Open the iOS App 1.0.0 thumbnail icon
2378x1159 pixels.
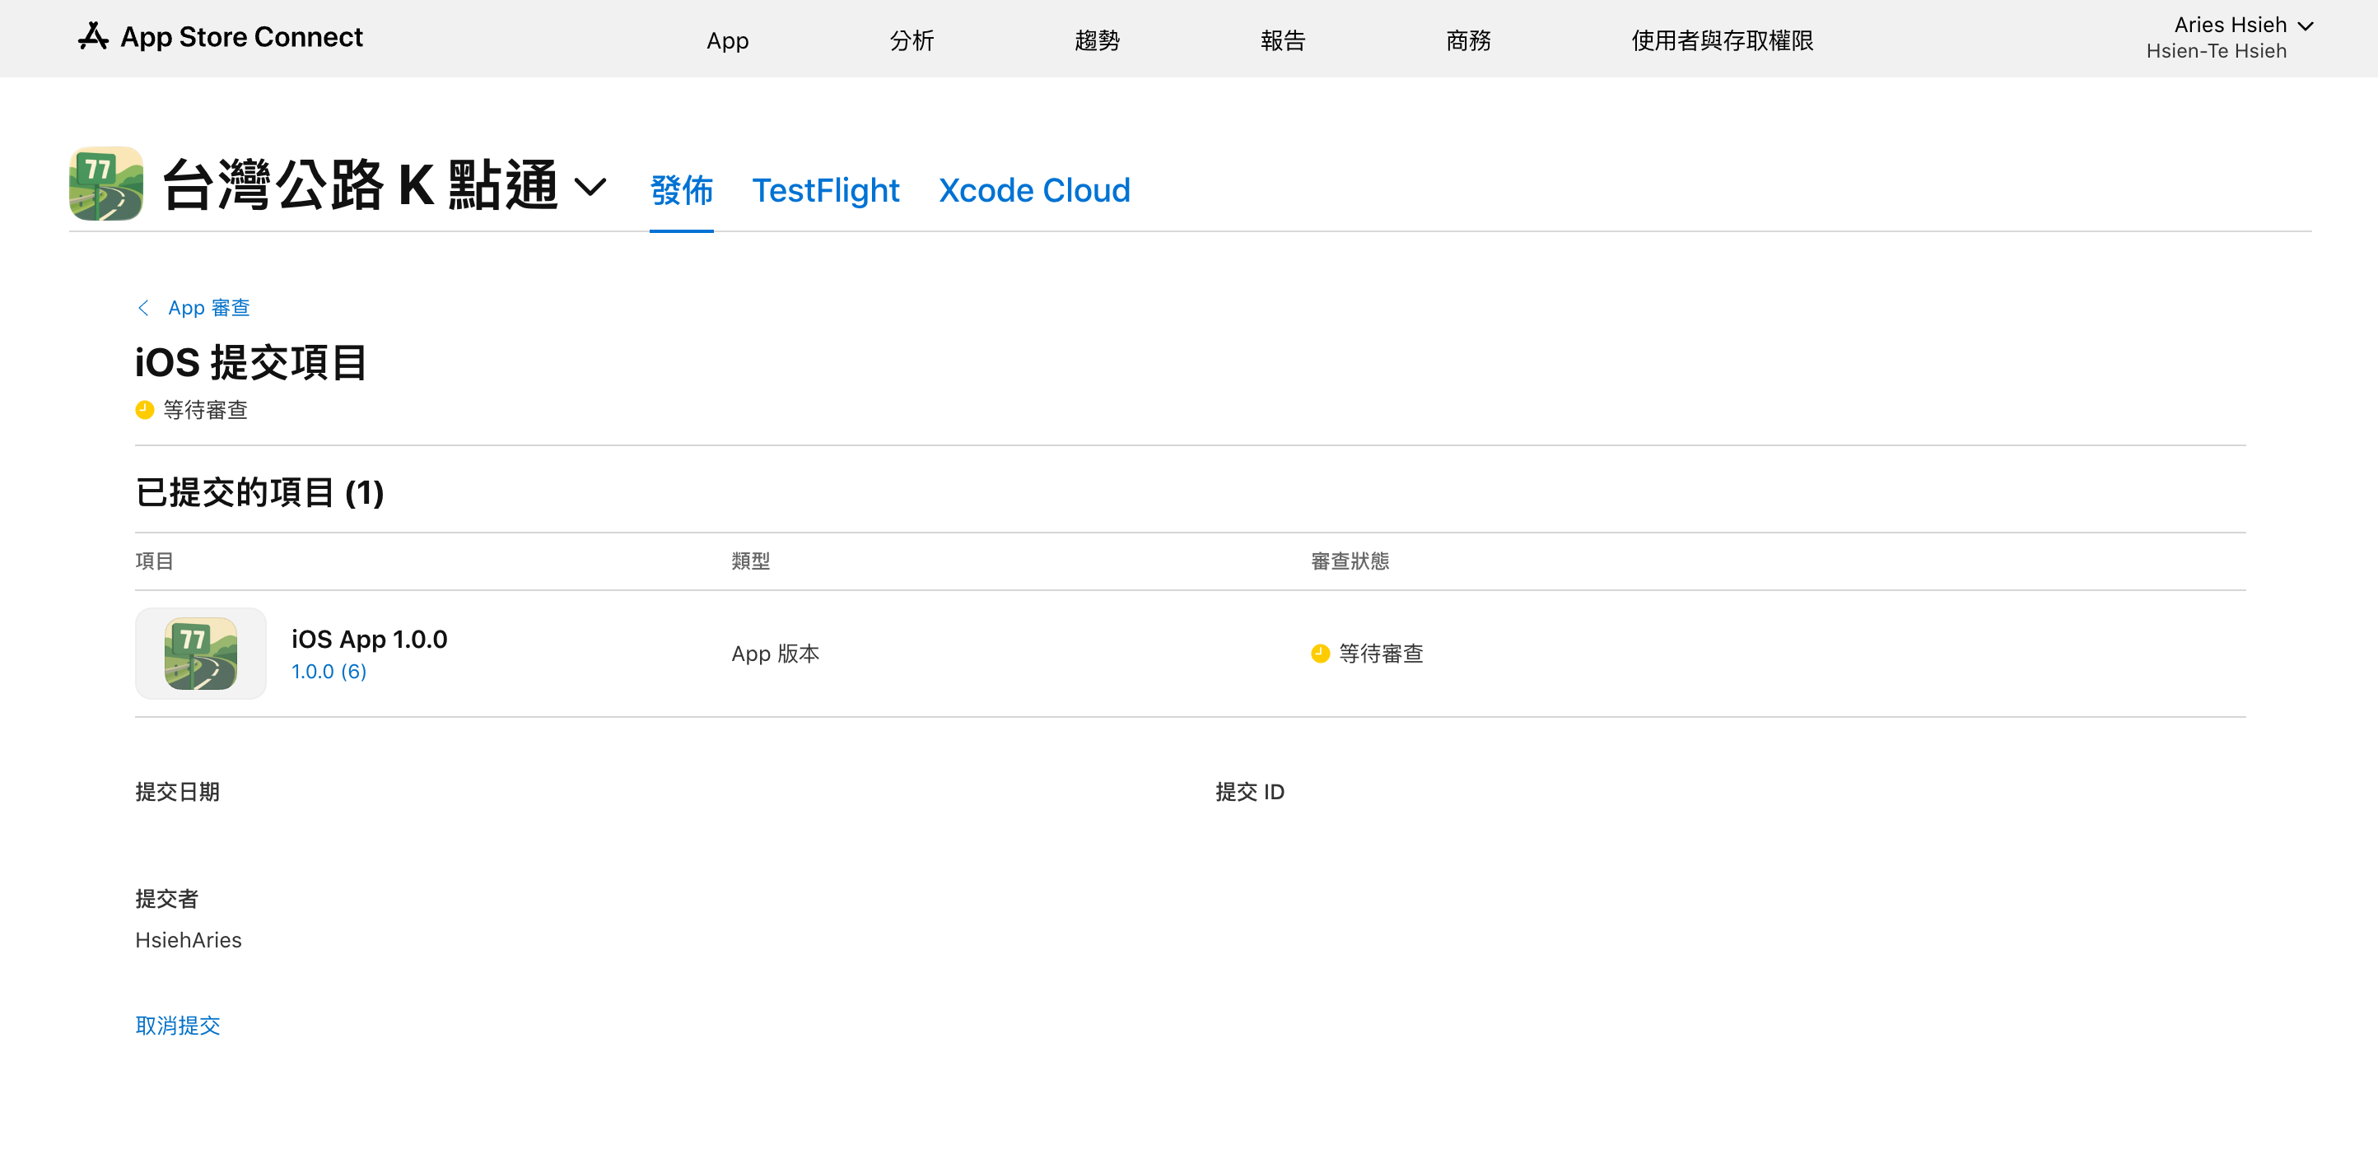(200, 654)
